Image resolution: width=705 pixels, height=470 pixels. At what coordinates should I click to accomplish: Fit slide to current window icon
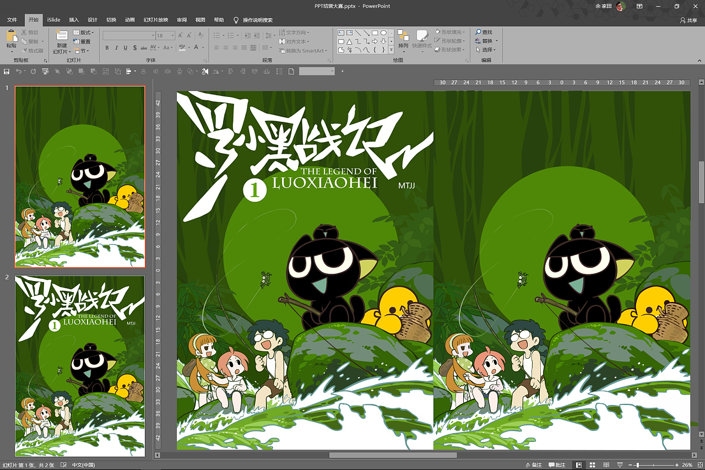(x=699, y=465)
